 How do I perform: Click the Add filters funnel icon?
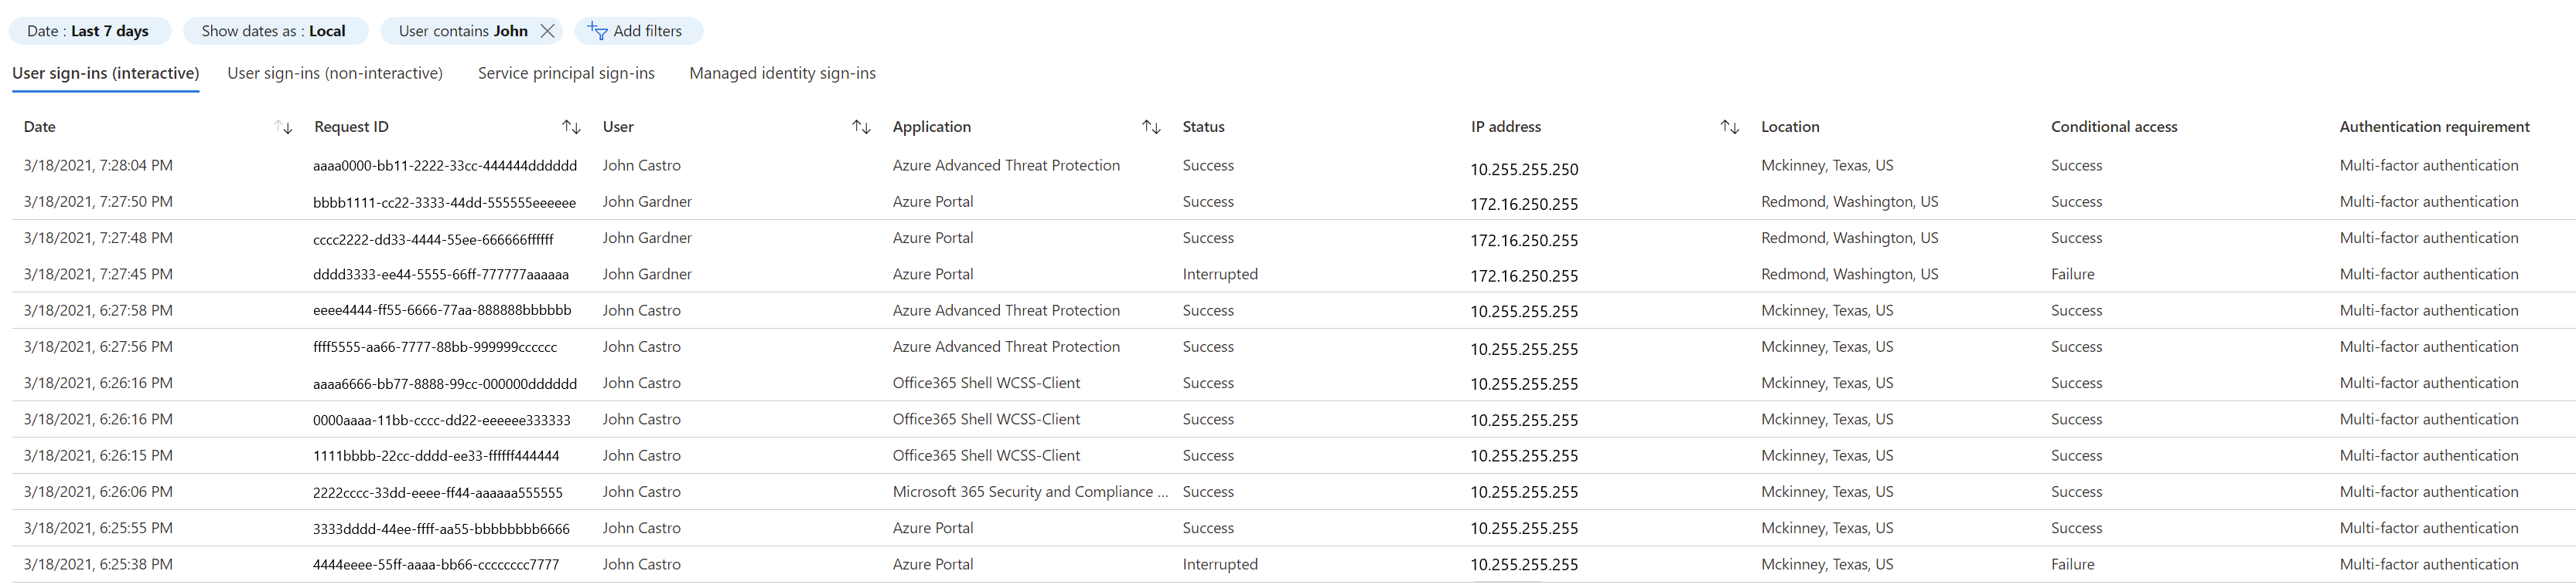pos(598,32)
